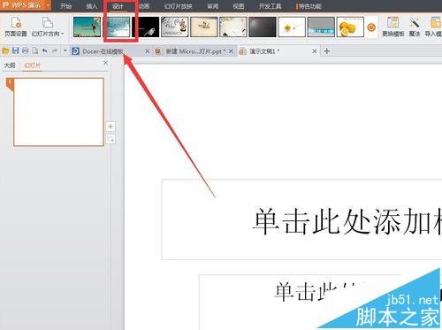Switch to the 大纲 outline pane tab
This screenshot has height=330, width=442.
(10, 65)
